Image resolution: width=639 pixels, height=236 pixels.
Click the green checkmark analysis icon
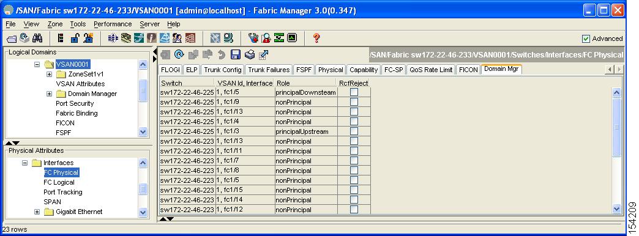point(278,39)
